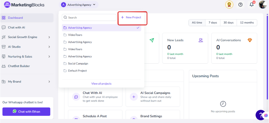This screenshot has width=269, height=123.
Task: Expand the Social Growth Engine chevron
Action: [x=49, y=37]
